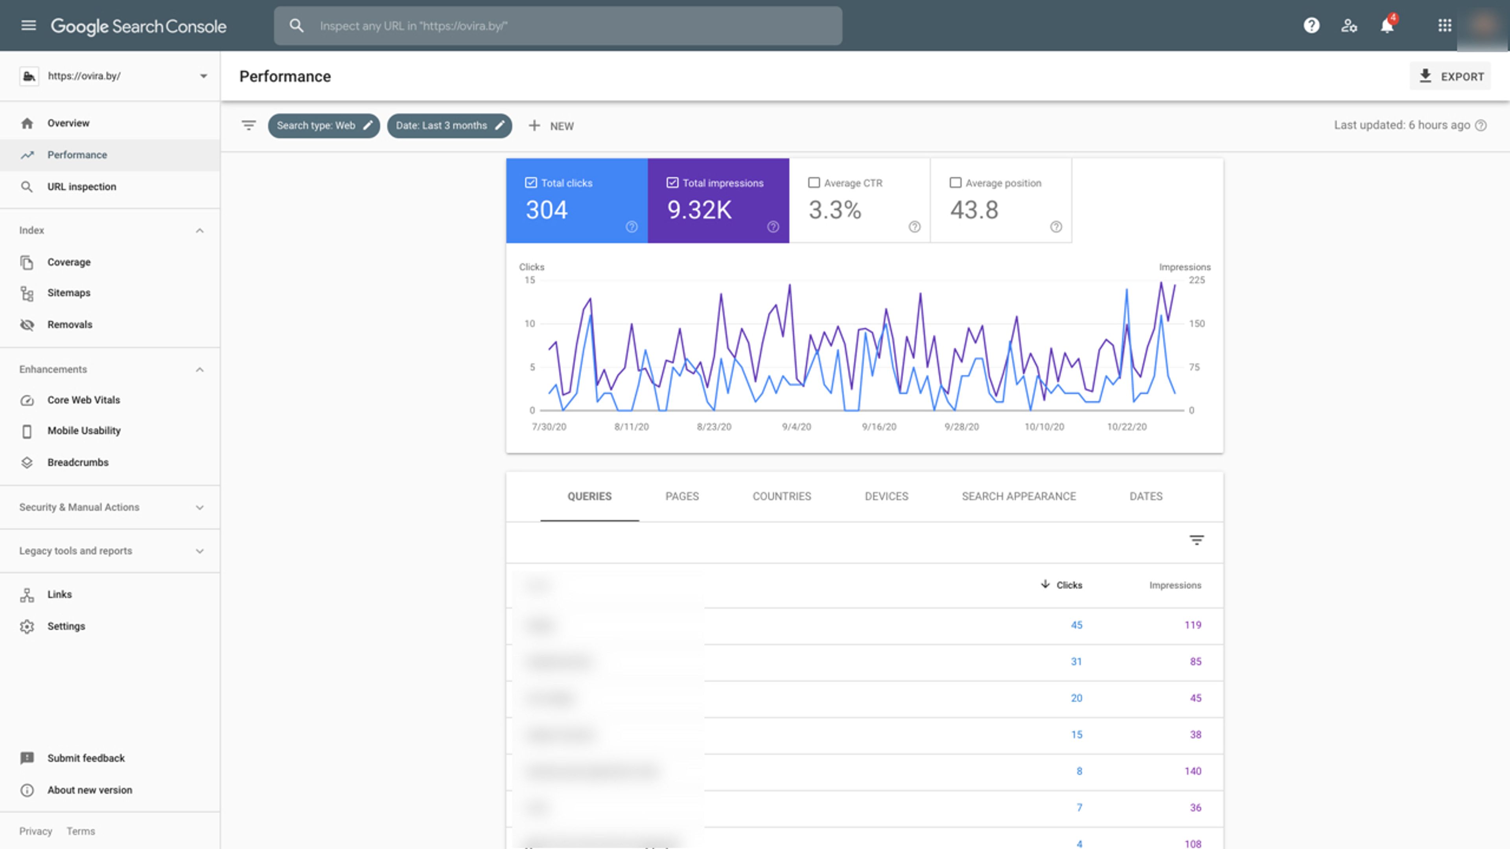Open Core Web Vitals report

coord(83,400)
